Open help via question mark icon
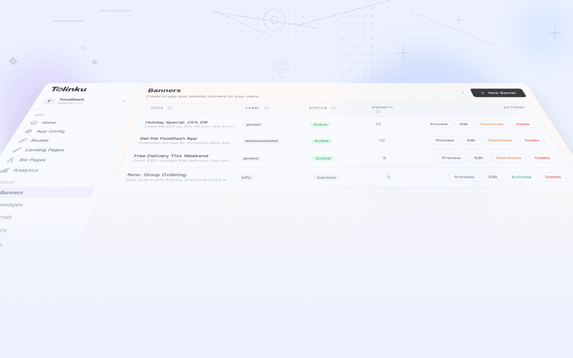Screen dimensions: 573x358 coord(462,93)
